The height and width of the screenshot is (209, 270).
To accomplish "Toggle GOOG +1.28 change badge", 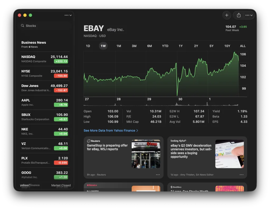I will [61, 177].
